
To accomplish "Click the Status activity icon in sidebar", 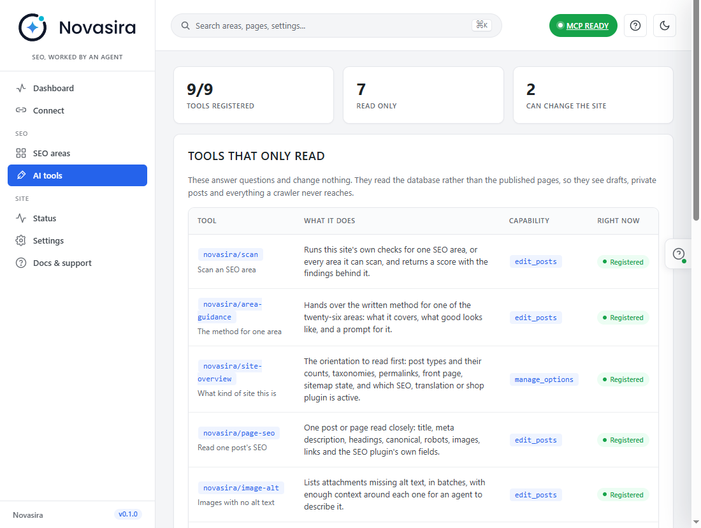I will 21,218.
